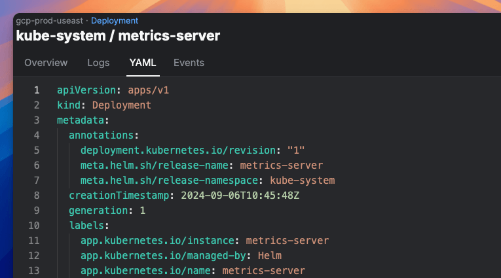The height and width of the screenshot is (278, 501).
Task: Click line number 1 in the gutter
Action: [x=37, y=90]
